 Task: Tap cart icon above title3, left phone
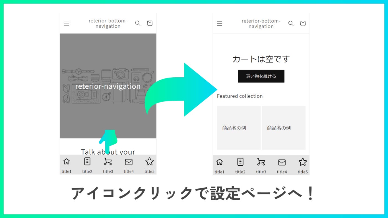pyautogui.click(x=108, y=161)
